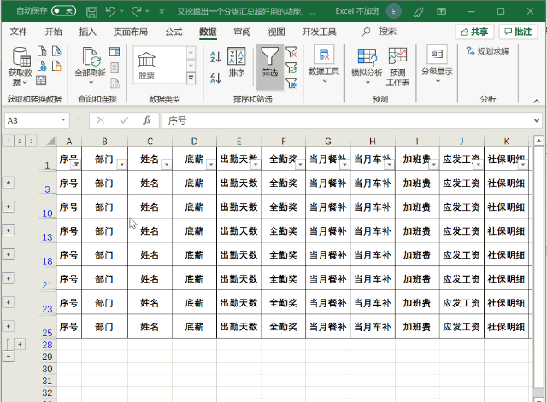Open the 部门 column filter dropdown
Image resolution: width=547 pixels, height=402 pixels.
tap(122, 164)
